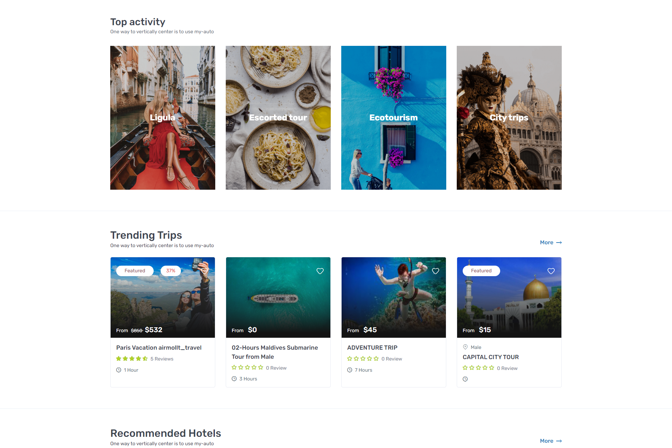Image resolution: width=672 pixels, height=448 pixels.
Task: Open the ADVENTURE TRIP title link
Action: [372, 348]
